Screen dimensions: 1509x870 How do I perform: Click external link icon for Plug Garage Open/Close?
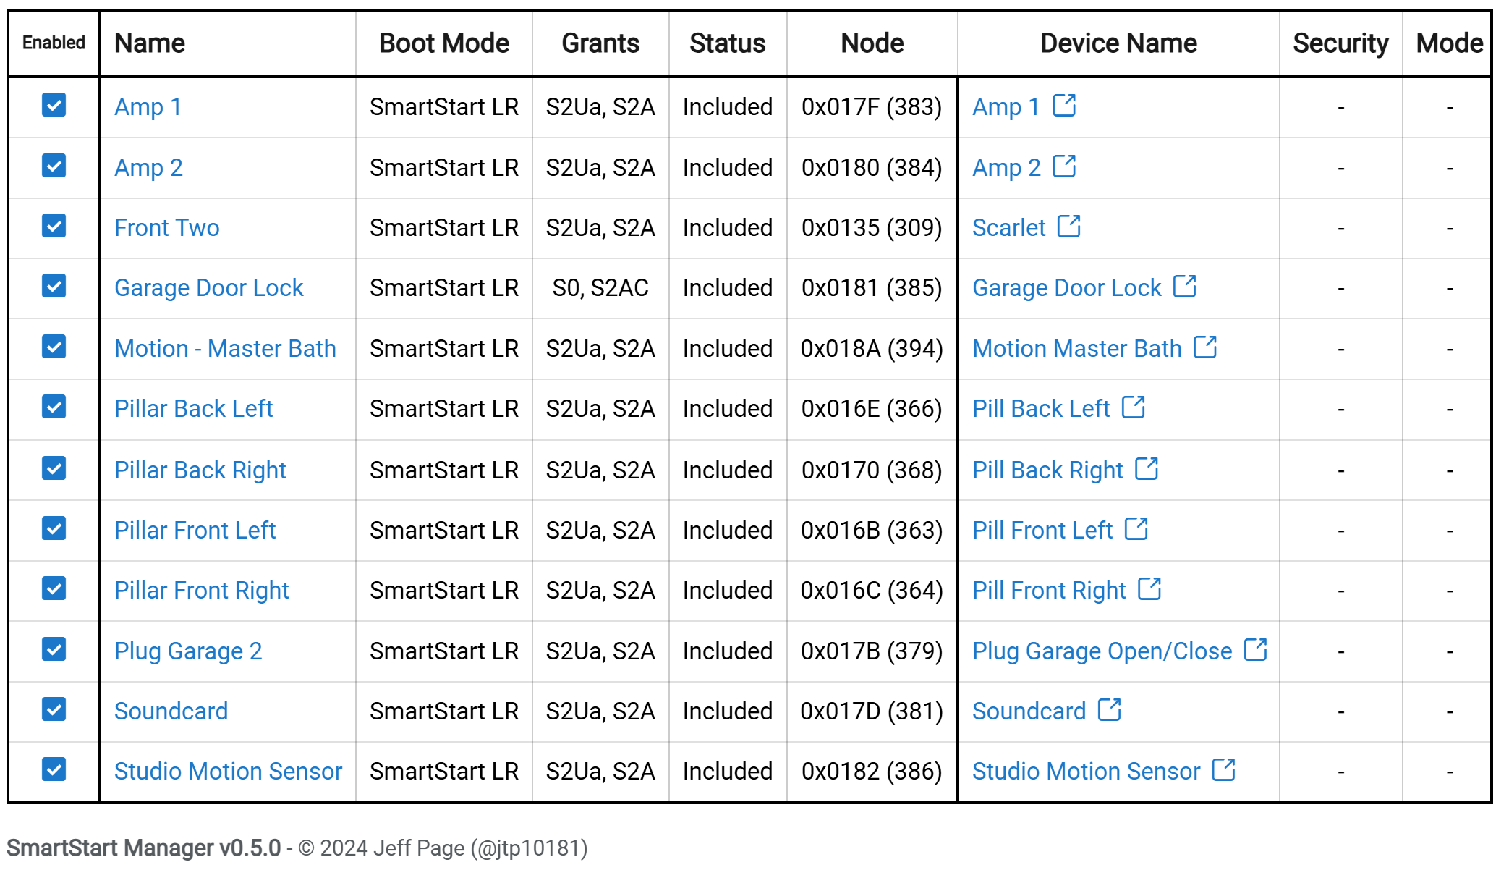pos(1255,650)
